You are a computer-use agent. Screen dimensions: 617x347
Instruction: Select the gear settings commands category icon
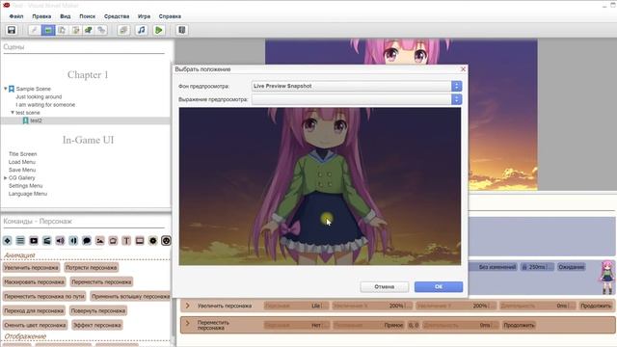tap(153, 240)
